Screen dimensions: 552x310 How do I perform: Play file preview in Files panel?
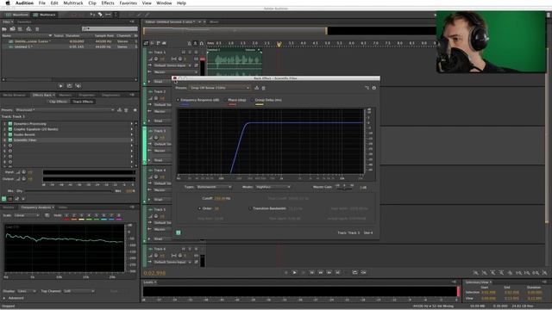pyautogui.click(x=61, y=86)
